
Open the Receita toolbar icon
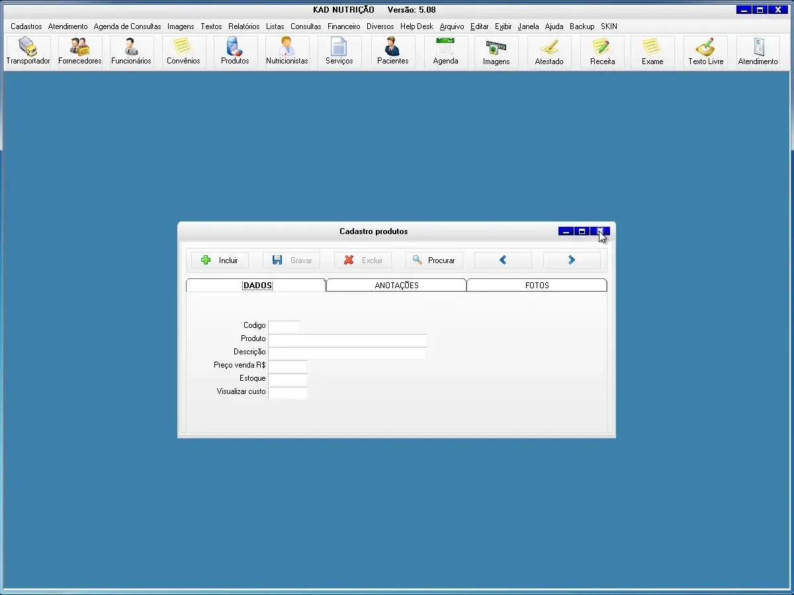pyautogui.click(x=602, y=52)
